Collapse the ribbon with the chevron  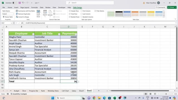point(175,19)
